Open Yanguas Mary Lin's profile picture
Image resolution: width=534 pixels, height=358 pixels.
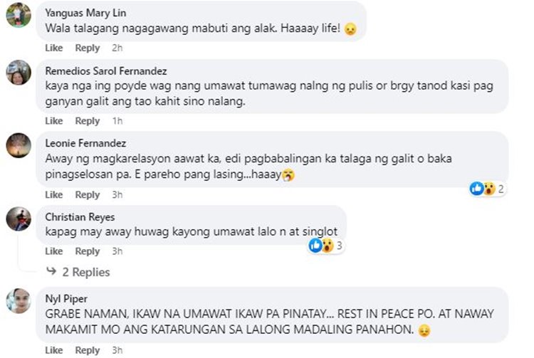(19, 15)
